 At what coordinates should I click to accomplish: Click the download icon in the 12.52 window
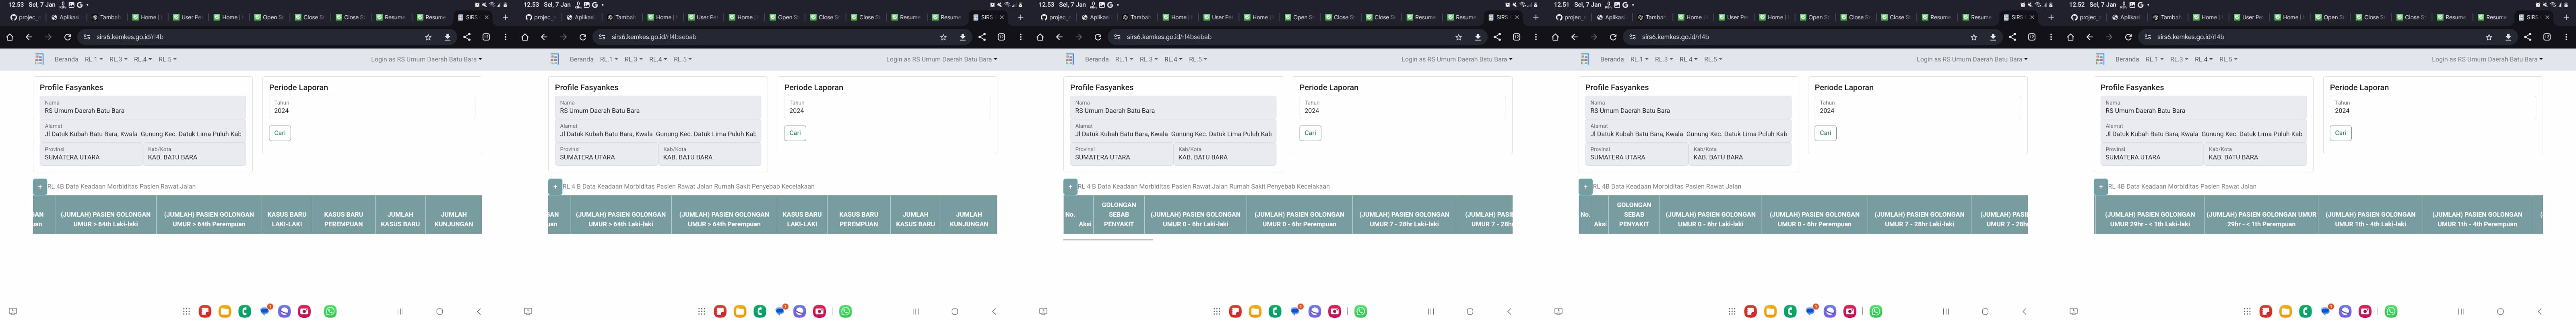coord(2508,37)
